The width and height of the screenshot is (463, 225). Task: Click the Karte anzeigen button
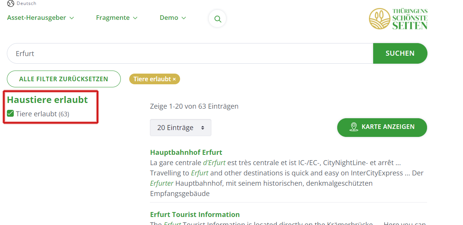[x=382, y=127]
